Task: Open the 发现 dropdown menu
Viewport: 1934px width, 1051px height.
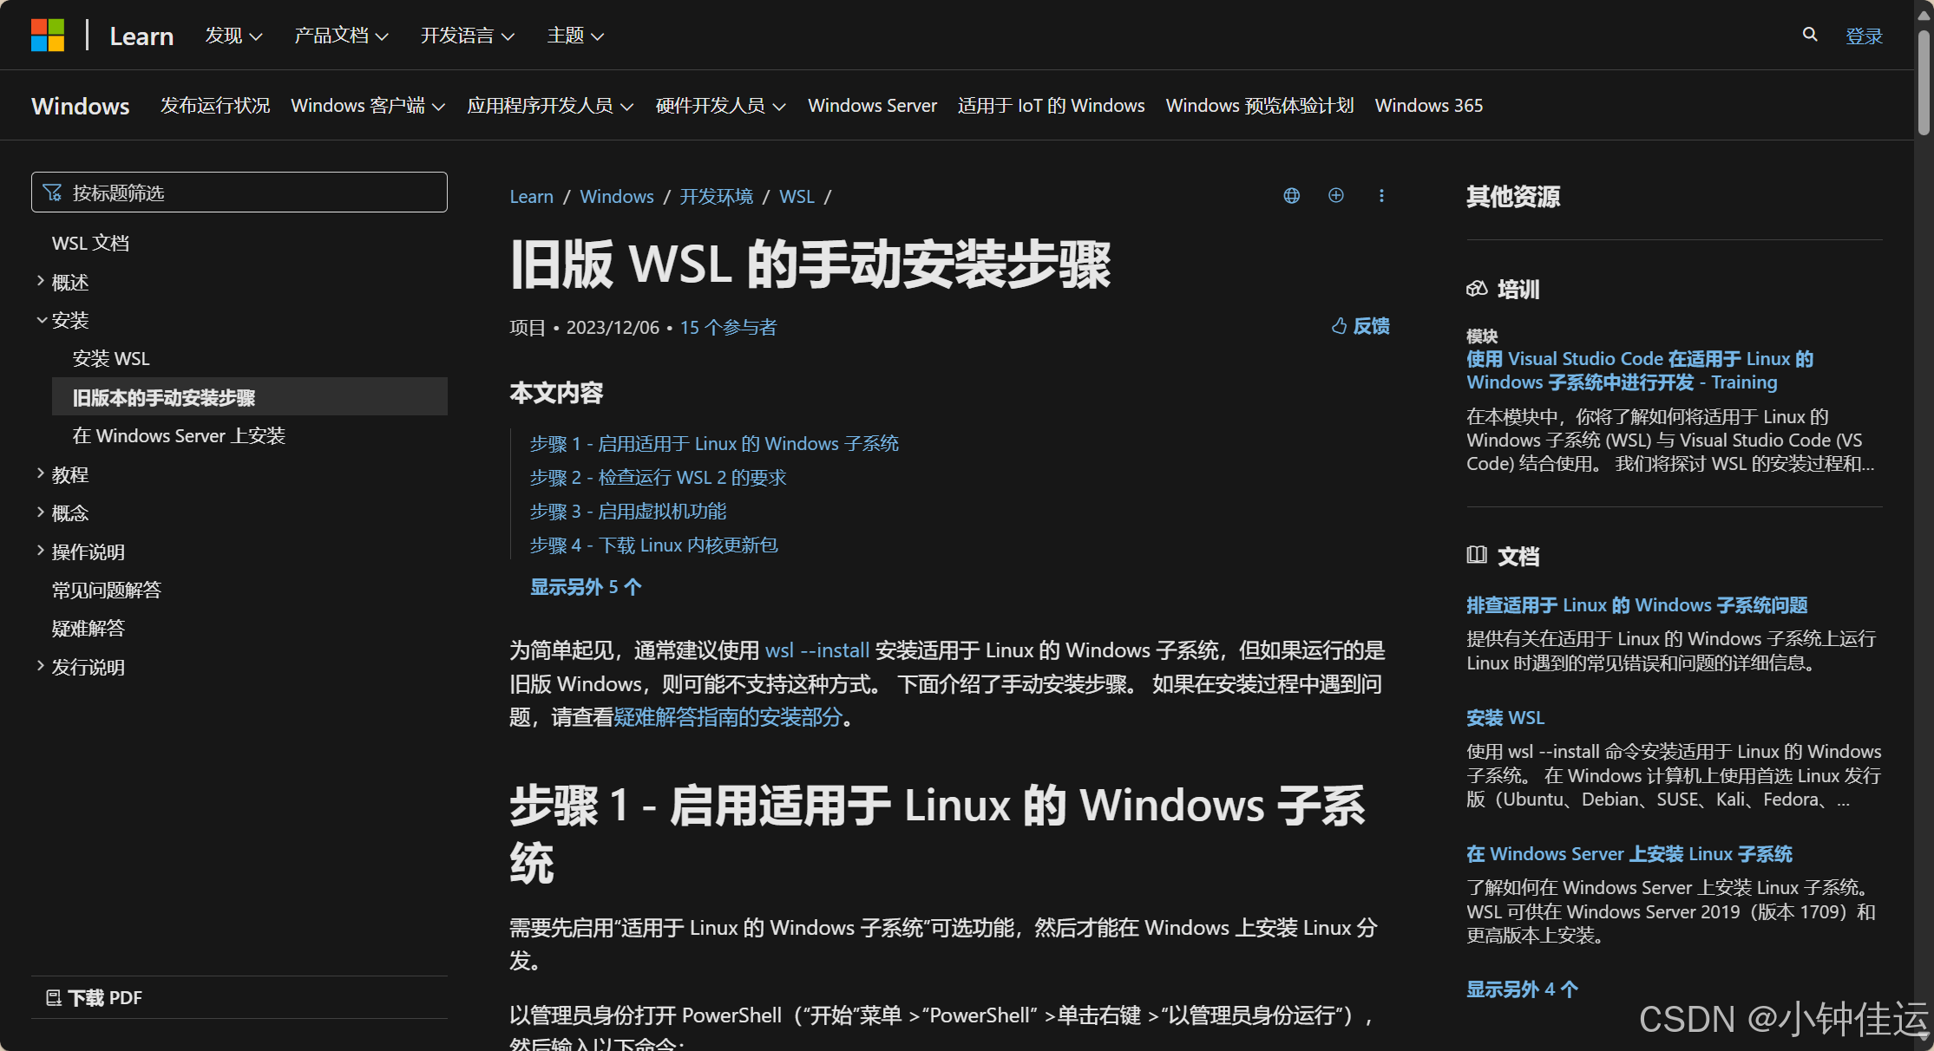Action: (x=233, y=36)
